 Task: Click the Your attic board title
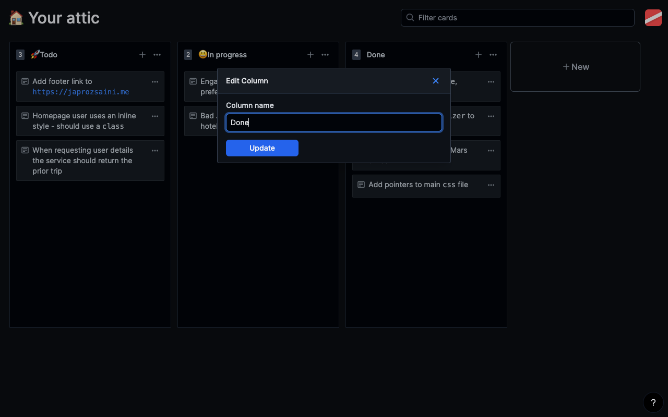coord(64,18)
